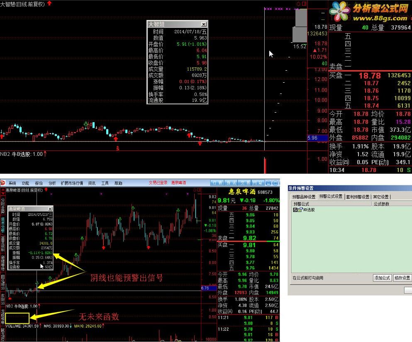Click the red app logo icon
Image resolution: width=412 pixels, height=342 pixels.
click(x=3, y=183)
